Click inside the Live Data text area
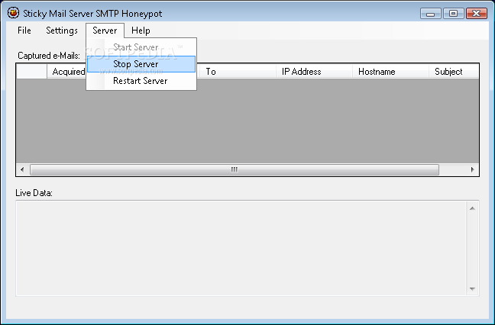 241,249
